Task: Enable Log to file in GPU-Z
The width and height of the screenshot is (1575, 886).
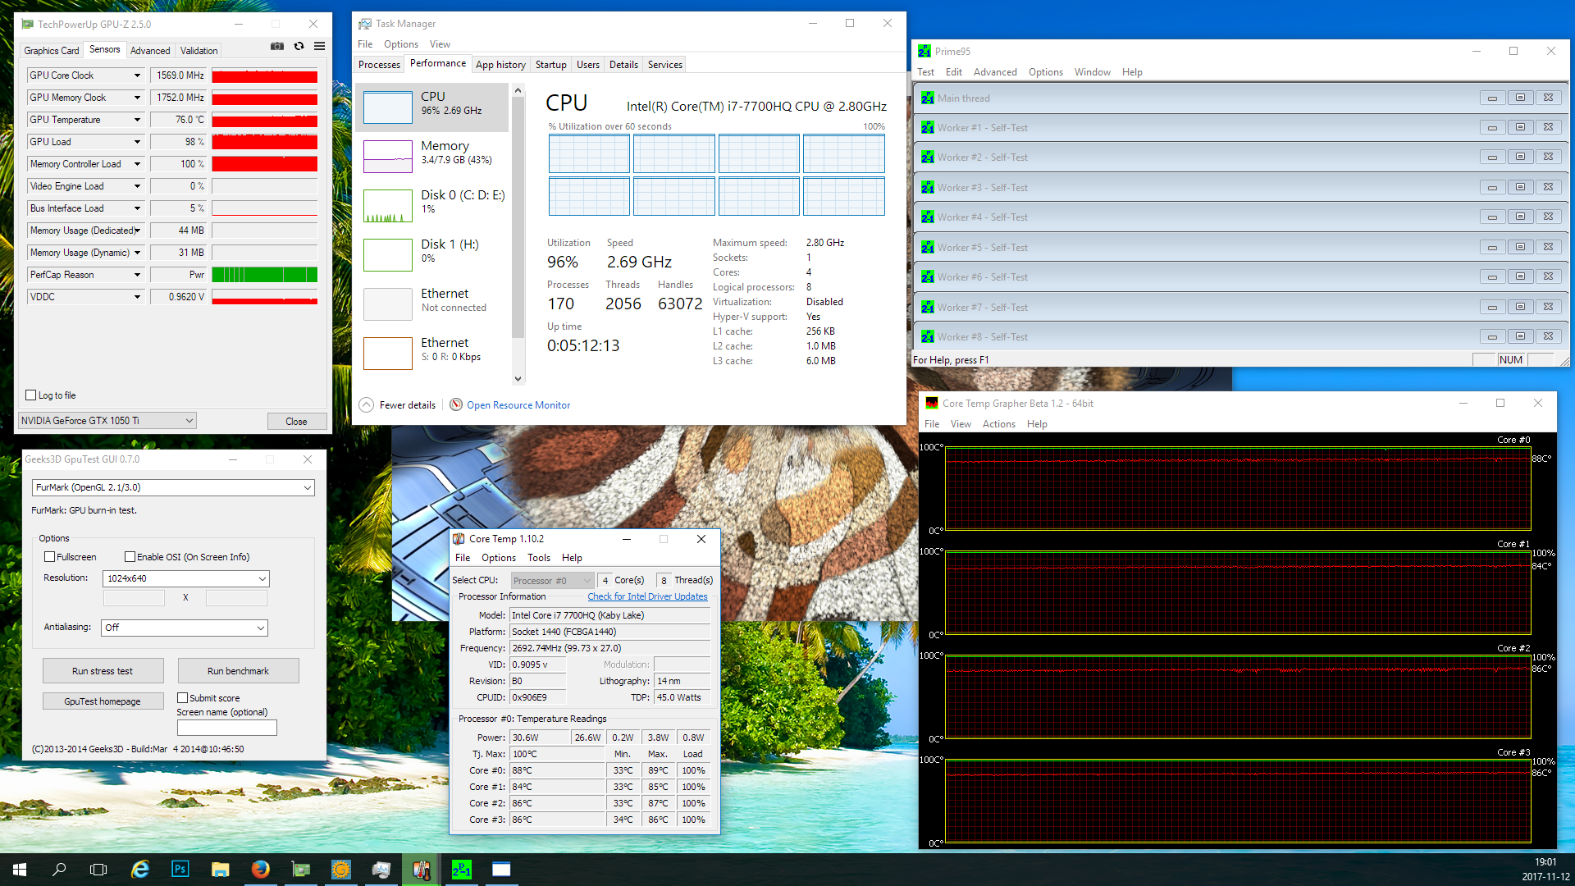Action: click(31, 395)
